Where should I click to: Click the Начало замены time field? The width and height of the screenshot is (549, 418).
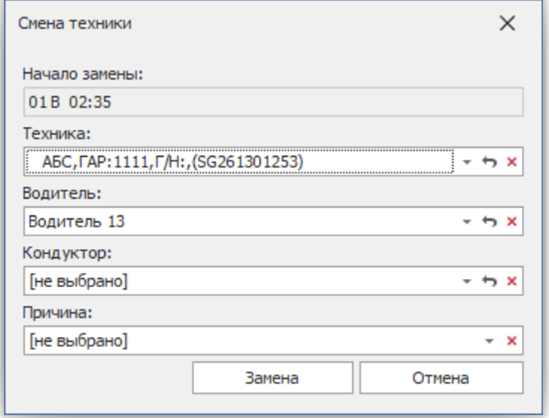272,102
